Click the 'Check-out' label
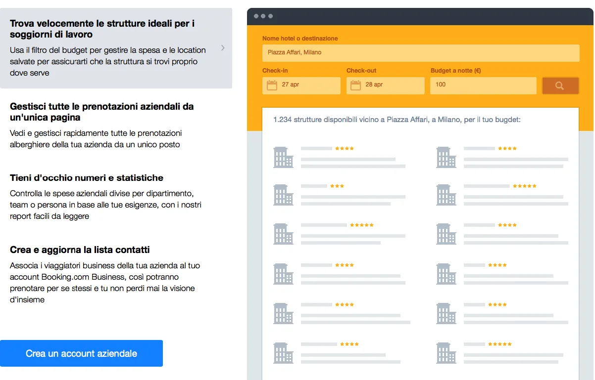 pyautogui.click(x=361, y=70)
